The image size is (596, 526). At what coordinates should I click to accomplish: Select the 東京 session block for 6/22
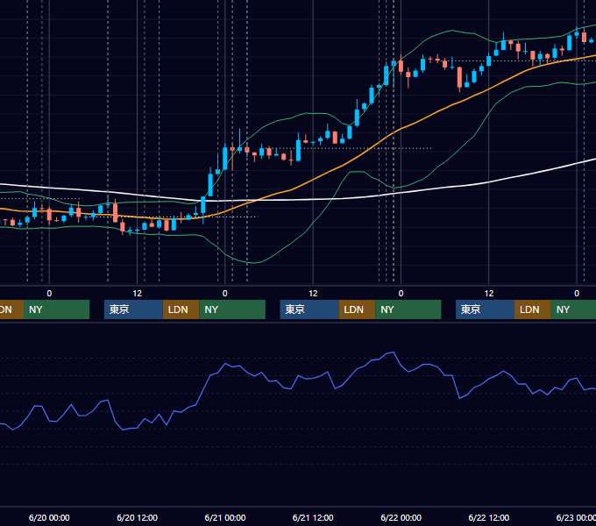pyautogui.click(x=485, y=309)
